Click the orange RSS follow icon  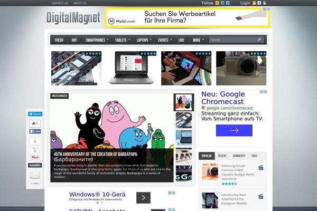point(217,3)
